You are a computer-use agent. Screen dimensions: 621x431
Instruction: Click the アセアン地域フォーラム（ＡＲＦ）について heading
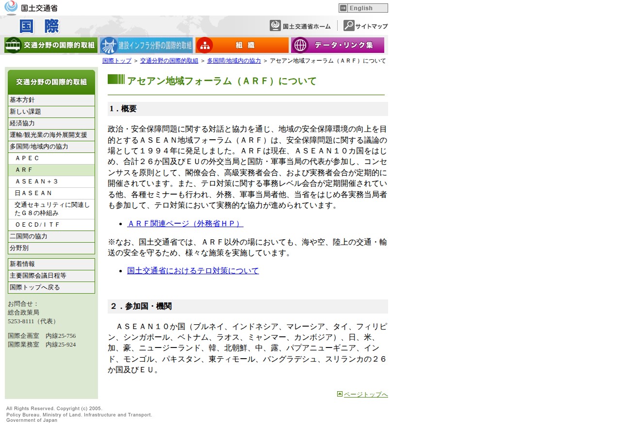click(222, 81)
